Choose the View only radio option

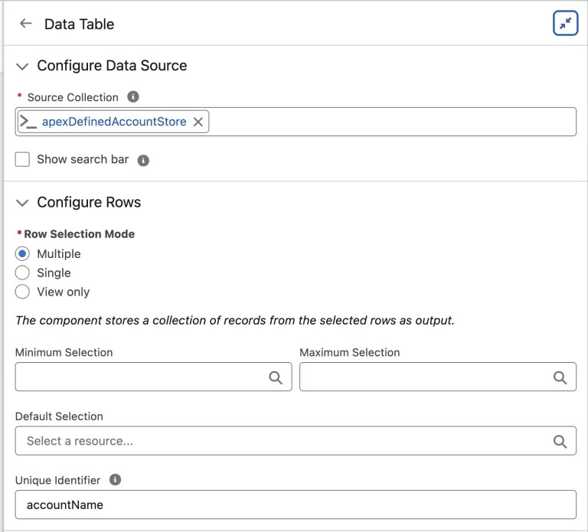[x=23, y=292]
